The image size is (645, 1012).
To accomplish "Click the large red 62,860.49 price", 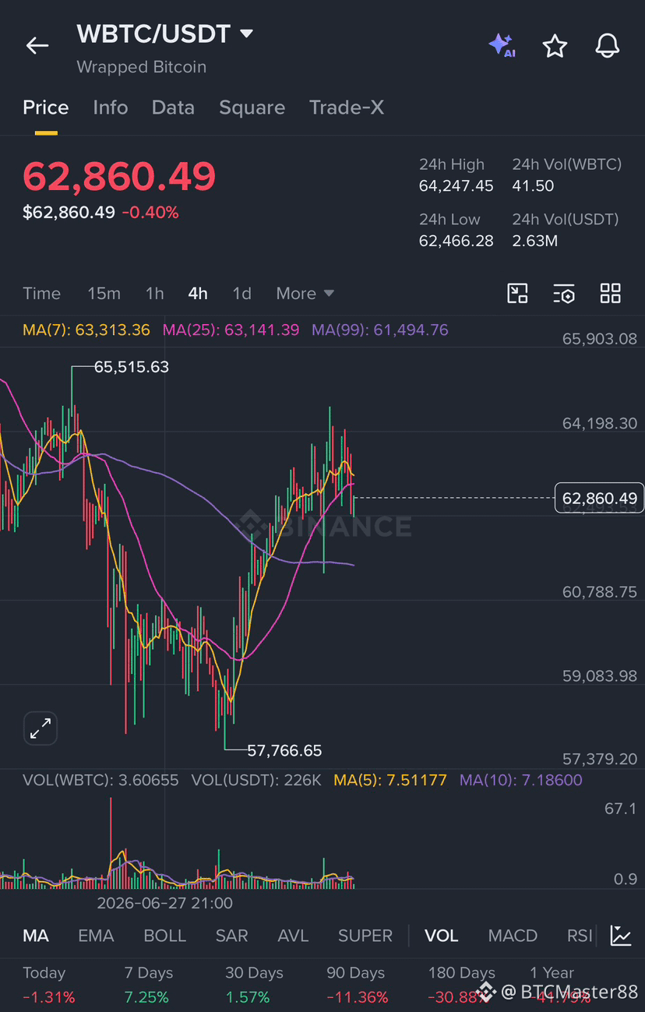I will tap(119, 177).
